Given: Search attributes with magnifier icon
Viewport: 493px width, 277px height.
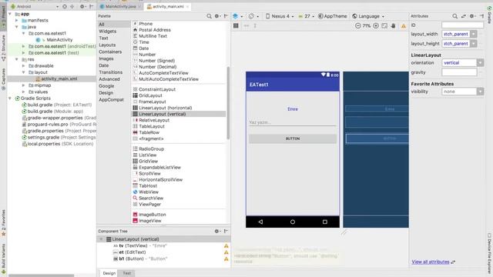Looking at the screenshot, I should tap(455, 16).
